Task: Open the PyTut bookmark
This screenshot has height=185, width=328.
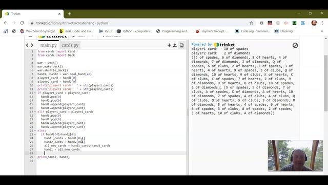Action: 106,31
